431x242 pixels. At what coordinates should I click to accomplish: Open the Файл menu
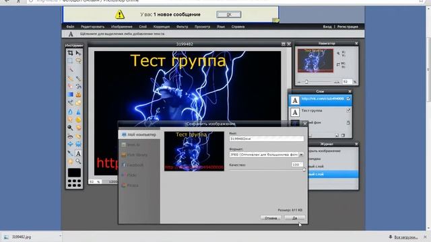[70, 27]
